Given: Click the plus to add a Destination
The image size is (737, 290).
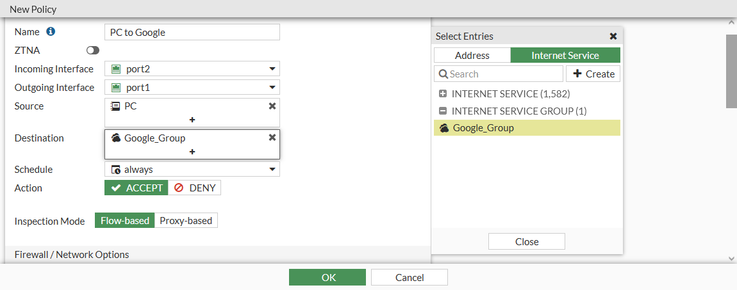Looking at the screenshot, I should 192,152.
